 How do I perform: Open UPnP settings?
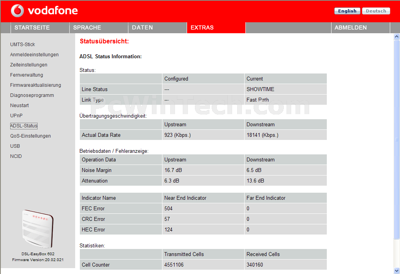tap(16, 116)
